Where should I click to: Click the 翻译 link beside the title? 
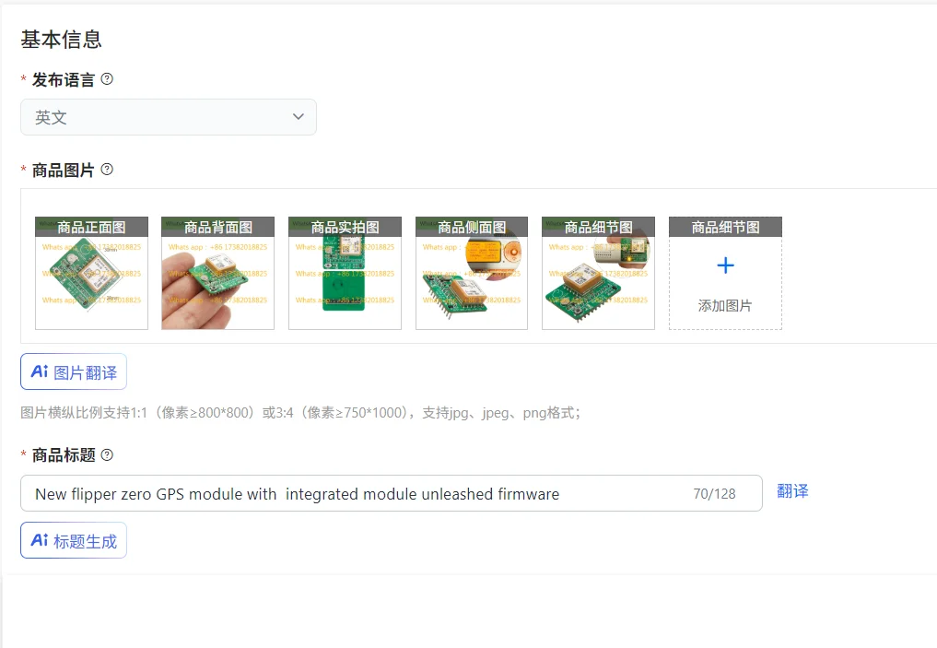click(792, 491)
